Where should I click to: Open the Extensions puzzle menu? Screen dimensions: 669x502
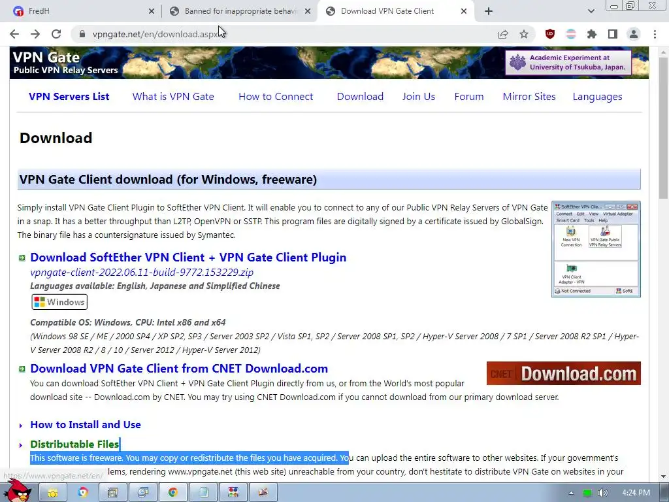click(x=592, y=34)
